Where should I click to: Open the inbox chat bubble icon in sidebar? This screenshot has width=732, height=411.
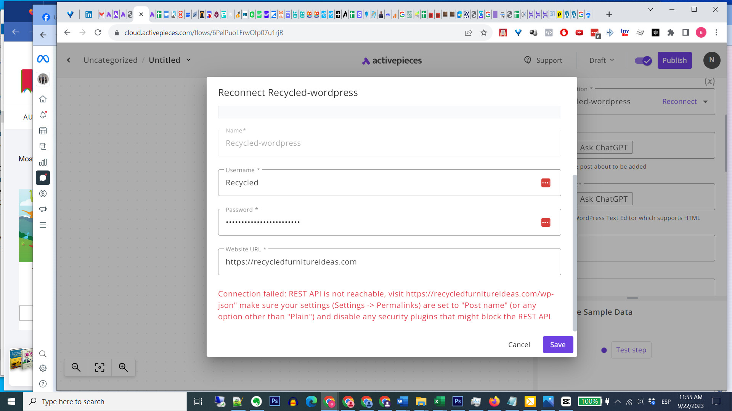43,178
